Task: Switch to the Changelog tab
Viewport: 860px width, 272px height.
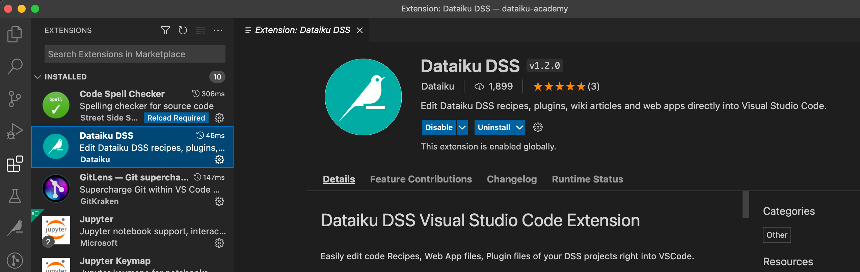Action: click(512, 179)
